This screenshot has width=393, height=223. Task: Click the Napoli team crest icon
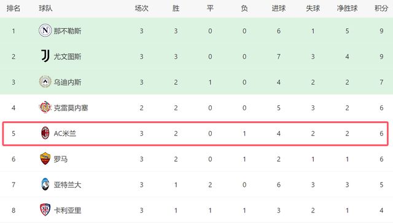(x=45, y=31)
